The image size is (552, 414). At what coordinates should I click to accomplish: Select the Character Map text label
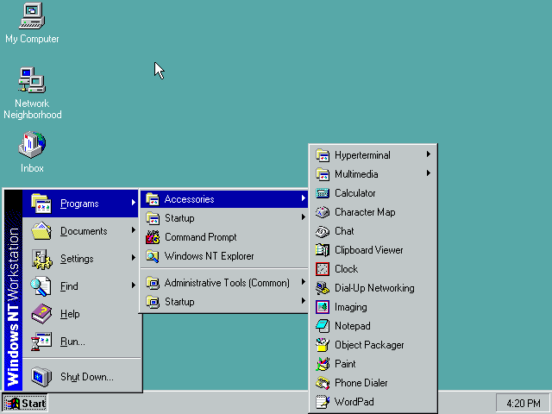(365, 212)
